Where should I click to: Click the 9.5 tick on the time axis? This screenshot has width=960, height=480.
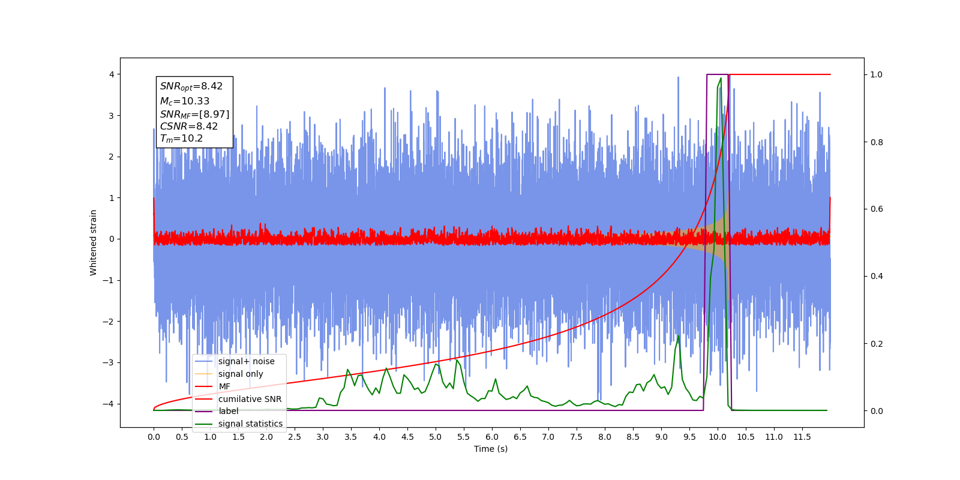coord(689,437)
